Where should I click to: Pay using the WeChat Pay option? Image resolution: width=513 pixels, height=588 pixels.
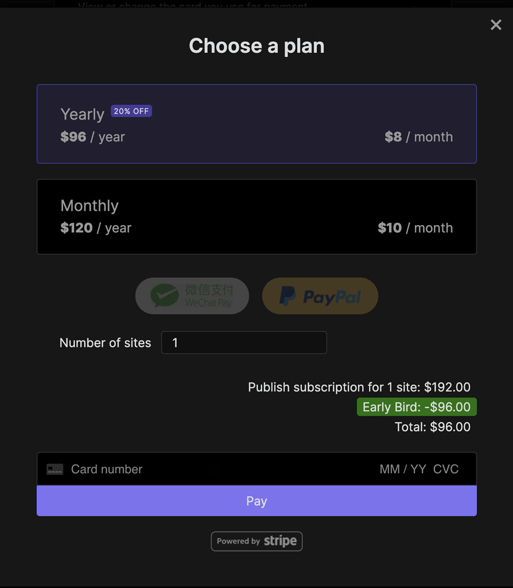(192, 296)
